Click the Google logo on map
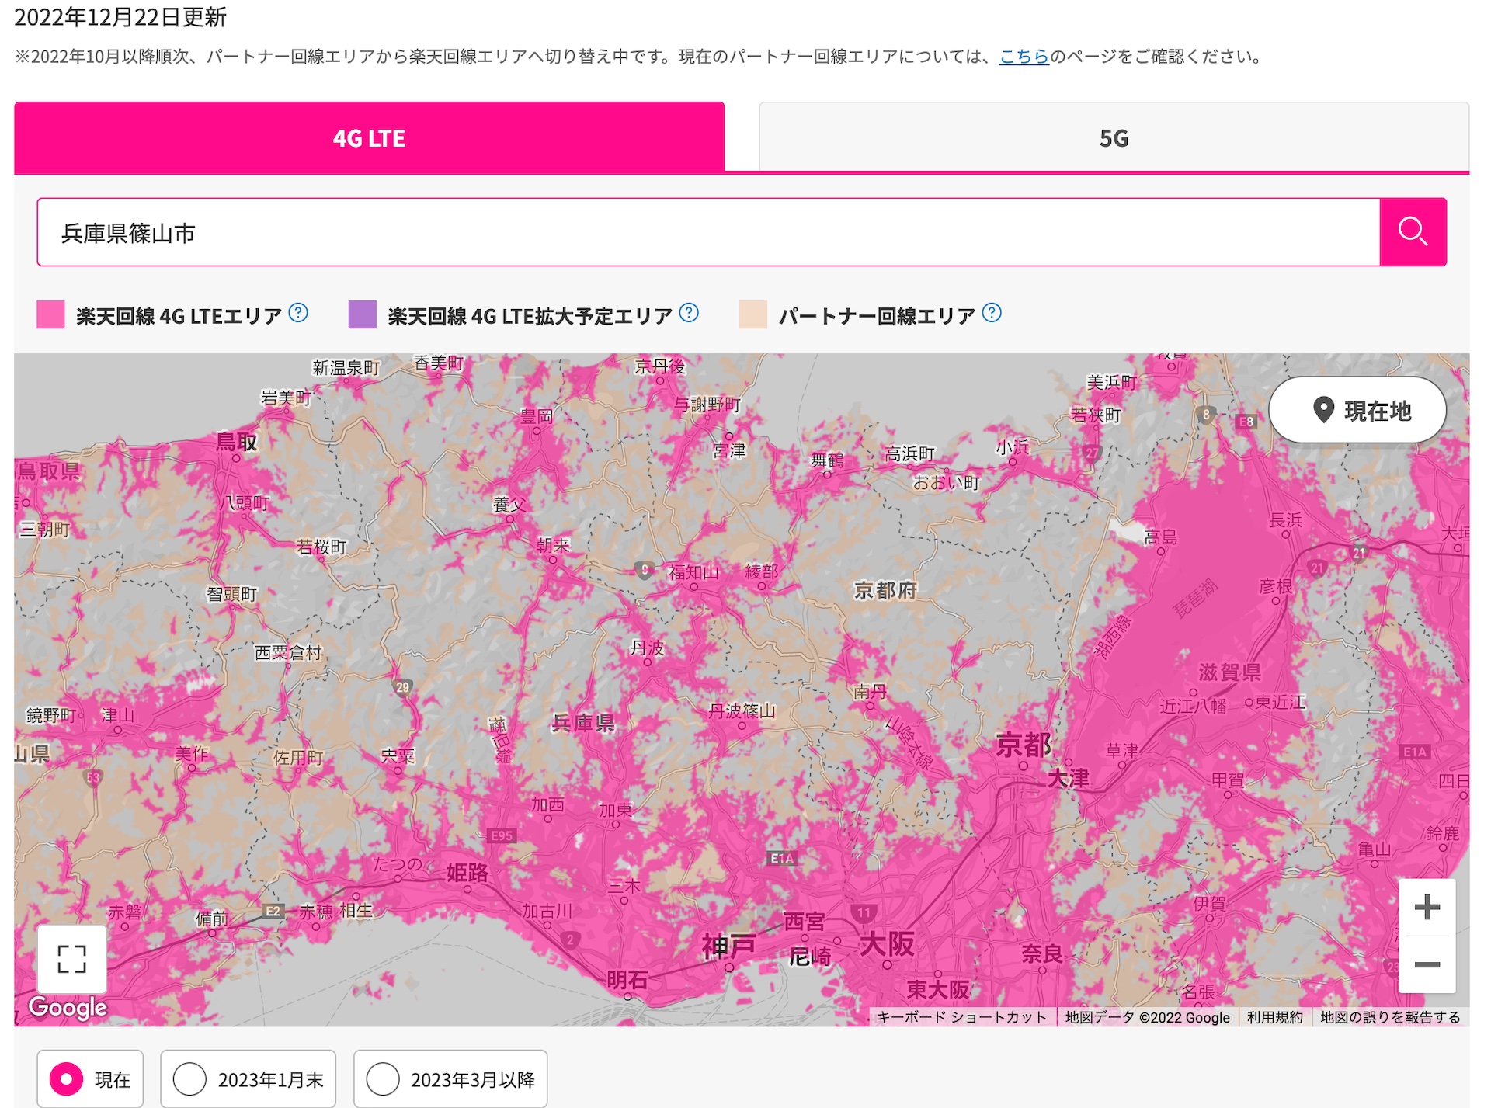Viewport: 1491px width, 1108px height. pos(68,1008)
